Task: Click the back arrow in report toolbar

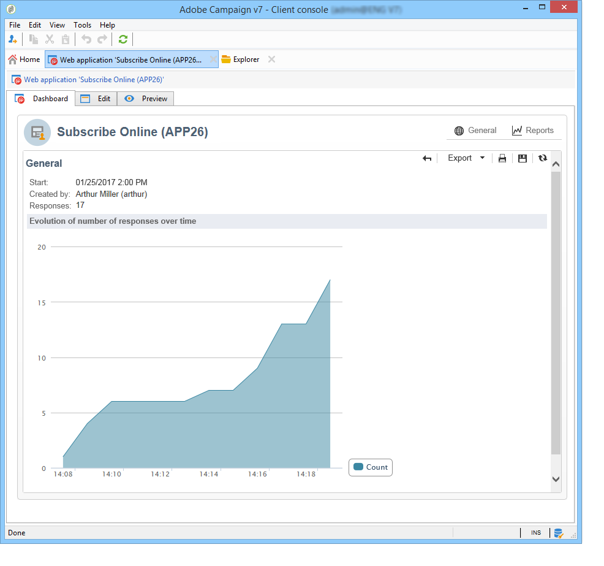Action: tap(427, 158)
